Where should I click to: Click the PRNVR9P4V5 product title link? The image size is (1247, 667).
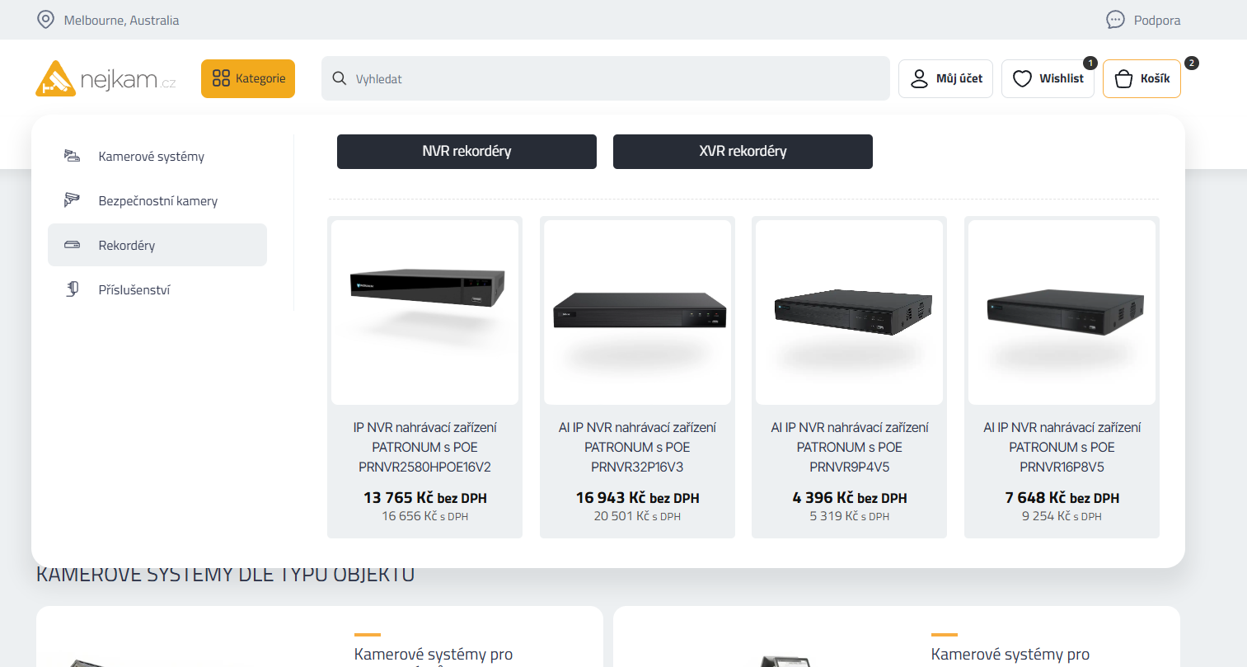click(849, 447)
